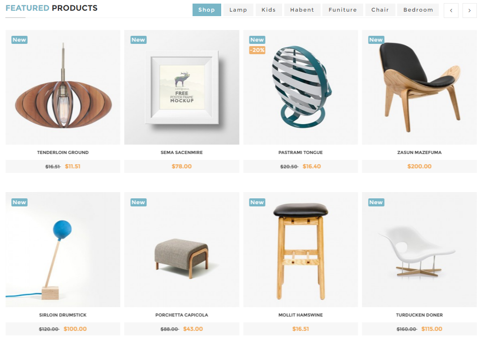Click the New badge on Turducken Doner

click(376, 202)
